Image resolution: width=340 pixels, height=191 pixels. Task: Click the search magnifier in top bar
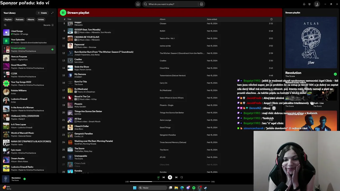point(145,4)
